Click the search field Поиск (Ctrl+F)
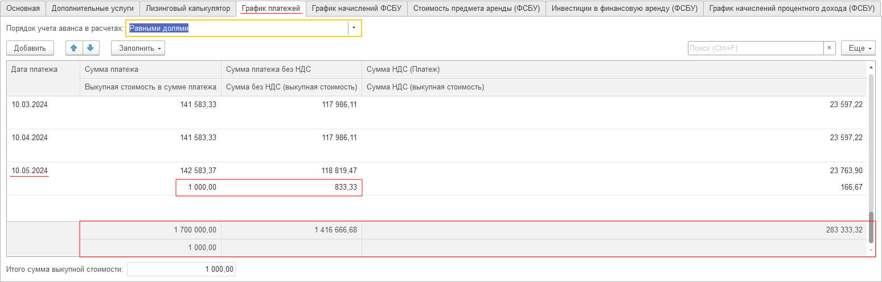882x282 pixels. pyautogui.click(x=755, y=48)
